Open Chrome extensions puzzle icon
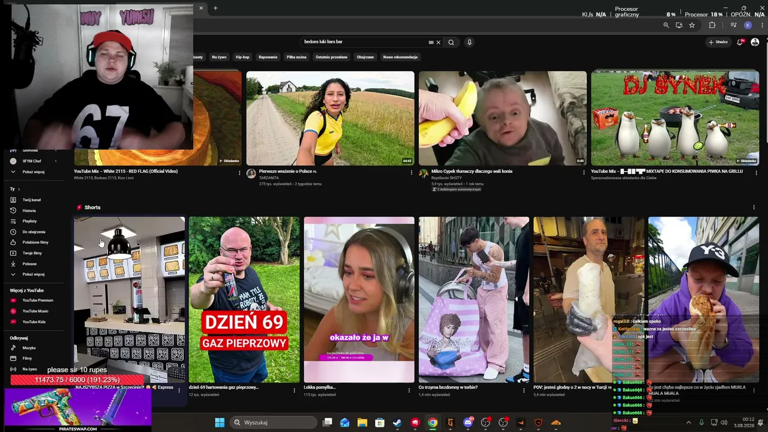Image resolution: width=768 pixels, height=432 pixels. click(x=712, y=25)
